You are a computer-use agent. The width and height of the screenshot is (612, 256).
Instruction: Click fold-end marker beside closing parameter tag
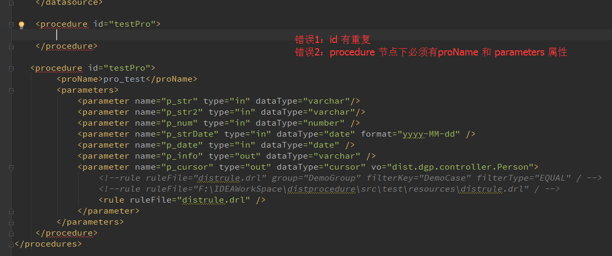coord(11,212)
